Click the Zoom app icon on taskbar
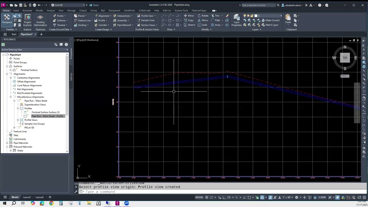This screenshot has height=207, width=368. click(x=126, y=203)
